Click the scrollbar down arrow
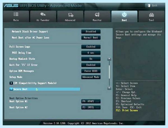The image size is (168, 128). tap(109, 88)
